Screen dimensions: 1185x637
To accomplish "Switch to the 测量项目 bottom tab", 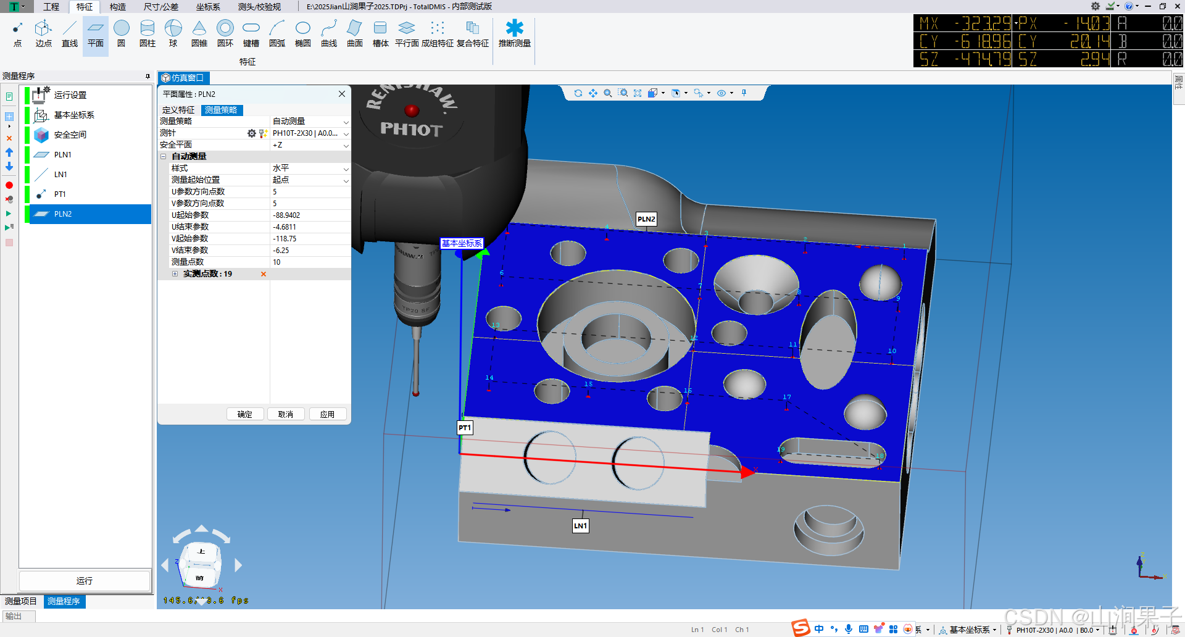I will click(21, 601).
